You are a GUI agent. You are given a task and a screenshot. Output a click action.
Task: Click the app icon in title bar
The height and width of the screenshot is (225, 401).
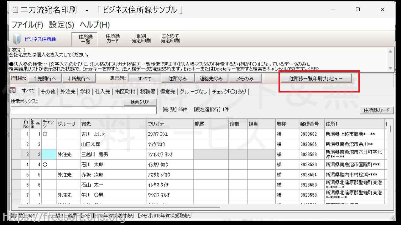(15, 10)
